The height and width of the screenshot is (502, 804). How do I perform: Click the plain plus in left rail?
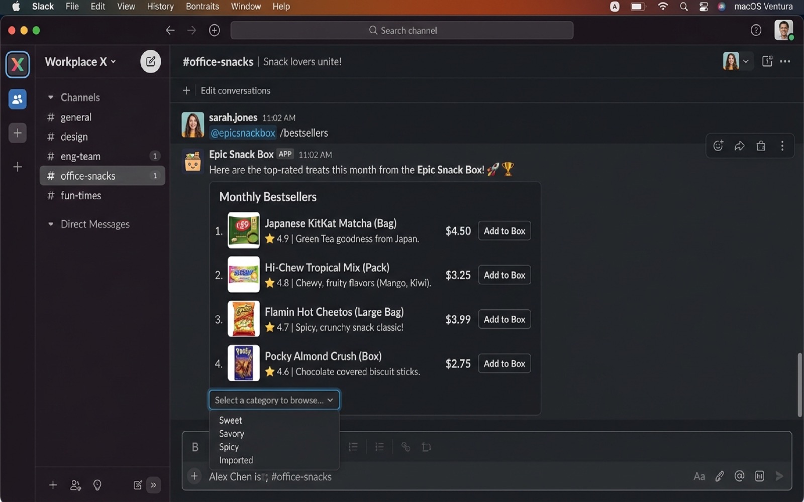pos(18,167)
